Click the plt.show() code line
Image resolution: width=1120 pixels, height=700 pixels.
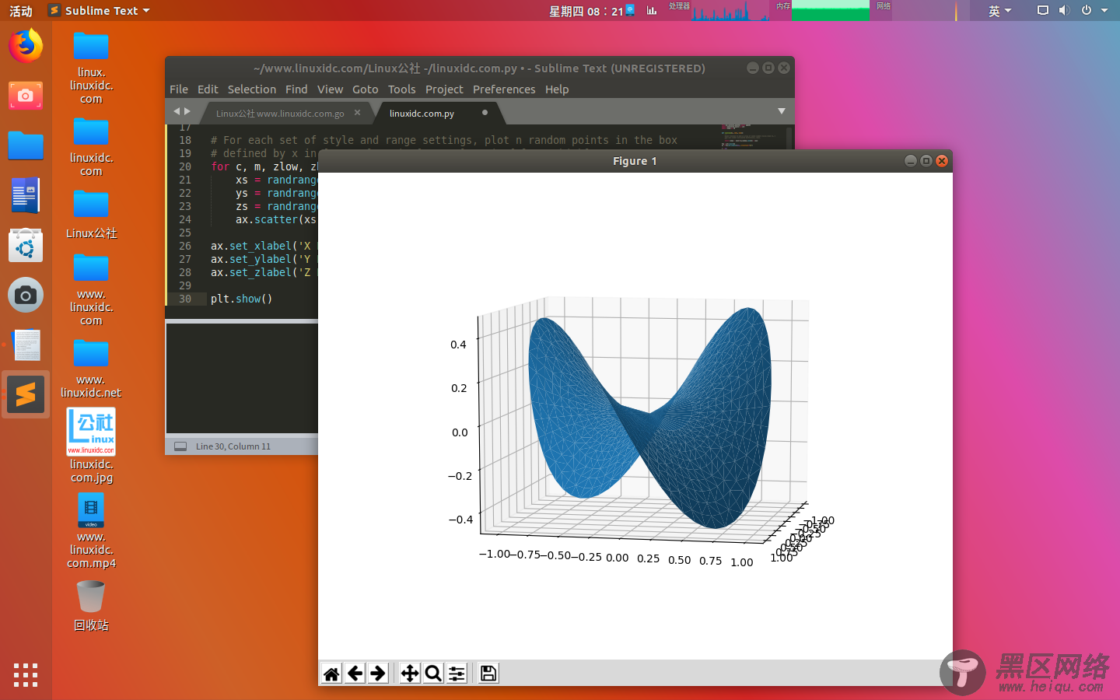(242, 299)
